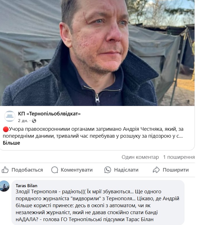Screen dimensions: 199x225
Task: Open the КП «Тернопільоблвідкат» page avatar
Action: coord(10,116)
